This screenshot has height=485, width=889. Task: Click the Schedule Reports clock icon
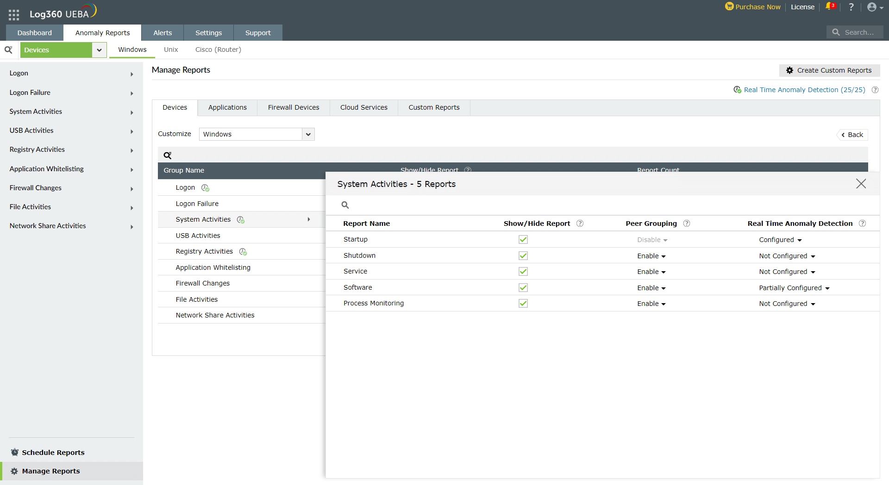(x=15, y=452)
